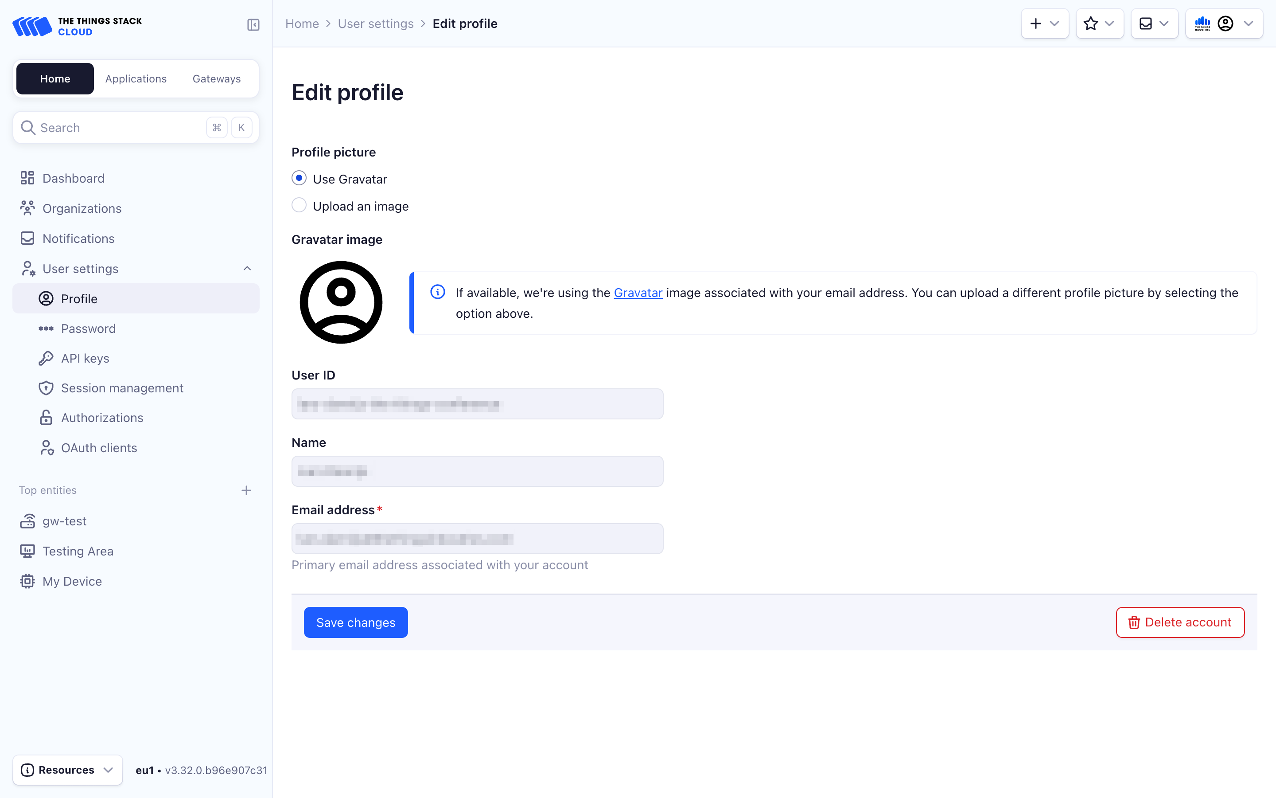
Task: Add top entity with plus icon
Action: click(x=246, y=490)
